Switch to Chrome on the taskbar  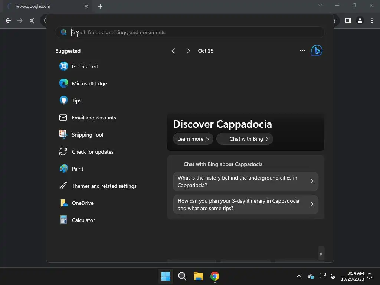point(215,276)
